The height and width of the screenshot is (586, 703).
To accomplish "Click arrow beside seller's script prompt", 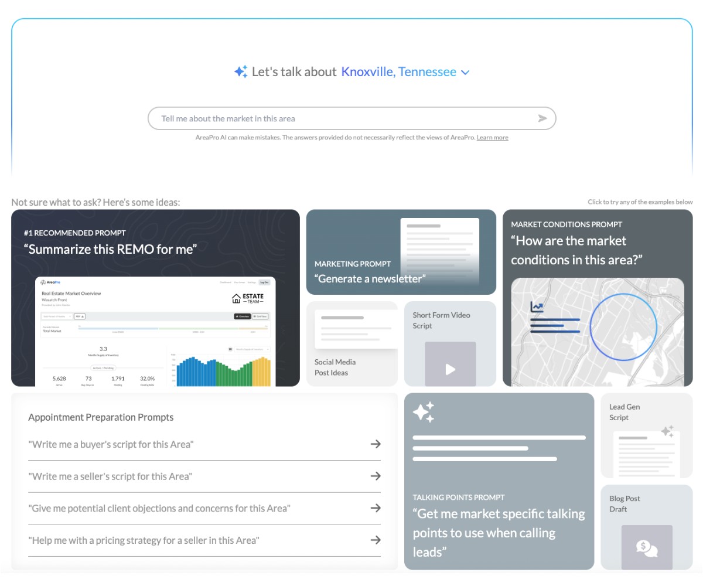I will (x=376, y=476).
